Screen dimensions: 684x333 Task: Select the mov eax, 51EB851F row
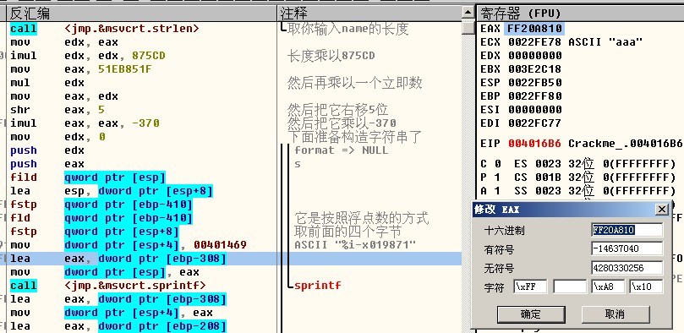coord(142,69)
